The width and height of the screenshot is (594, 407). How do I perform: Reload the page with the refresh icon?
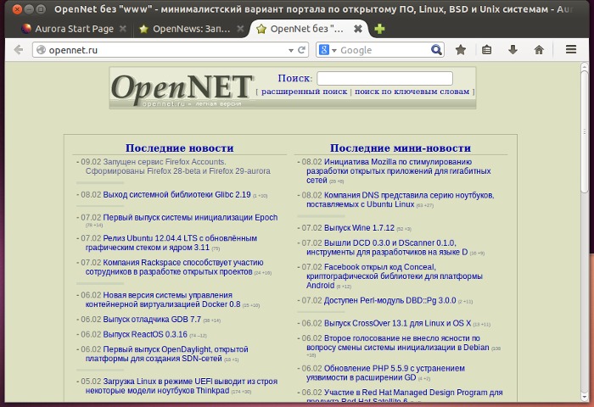click(x=302, y=50)
